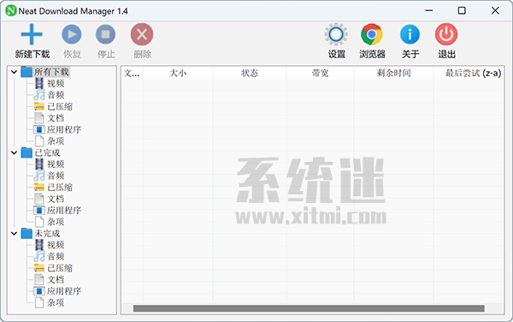513x322 pixels.
Task: Sort by the 文... column header
Action: pos(132,73)
